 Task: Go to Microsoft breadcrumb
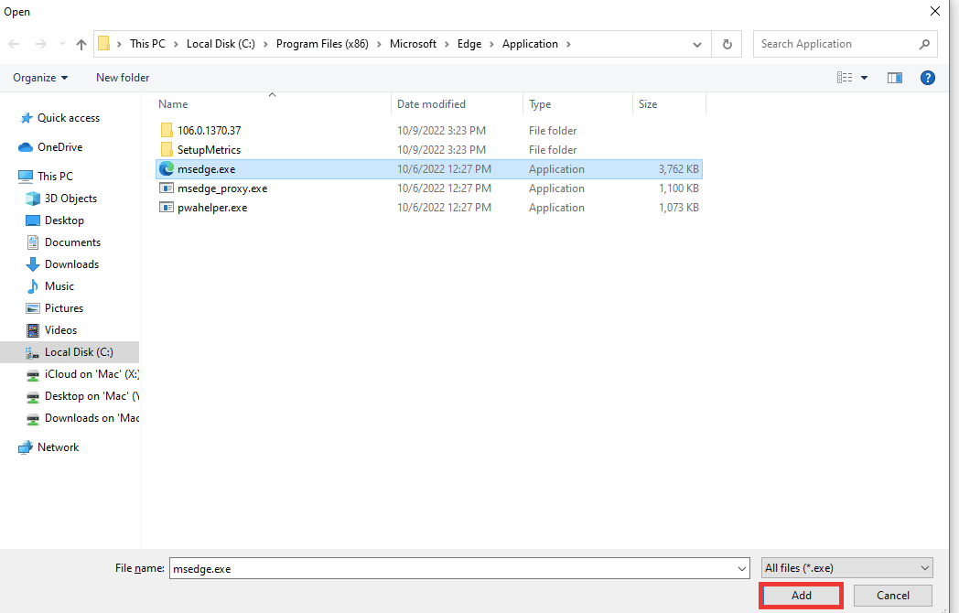pos(413,44)
